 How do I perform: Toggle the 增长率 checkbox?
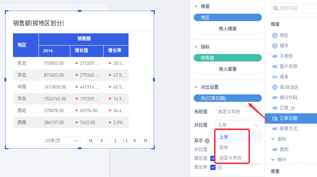213,167
